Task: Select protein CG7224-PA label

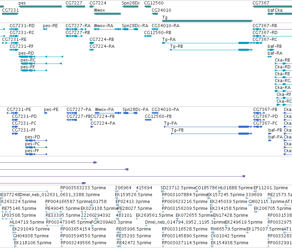Action: 103,123
